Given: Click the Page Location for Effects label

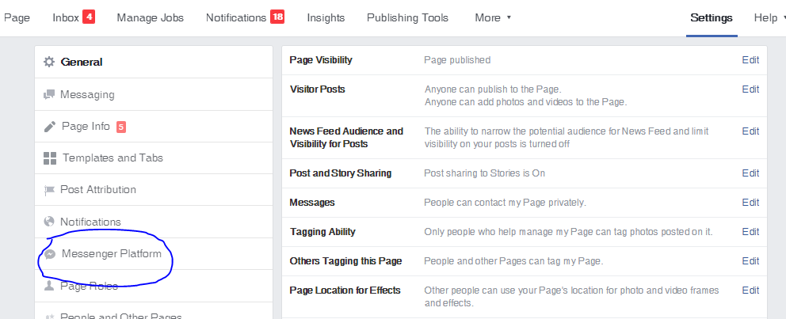Looking at the screenshot, I should tap(345, 291).
